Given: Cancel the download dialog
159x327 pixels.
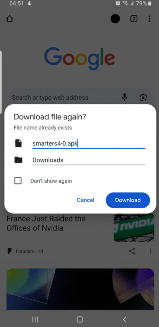Looking at the screenshot, I should [85, 200].
